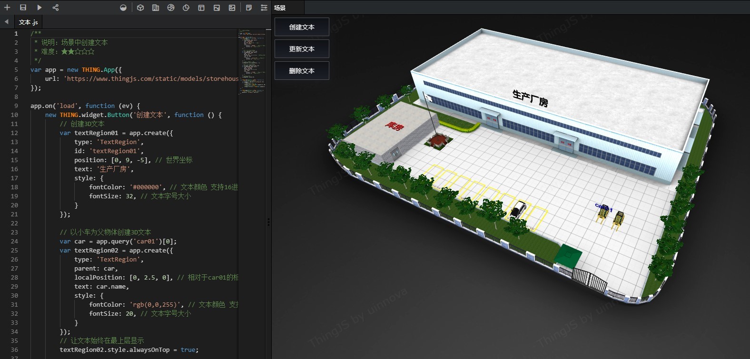The image size is (750, 359).
Task: Open the 3D cube model library icon
Action: coord(140,8)
